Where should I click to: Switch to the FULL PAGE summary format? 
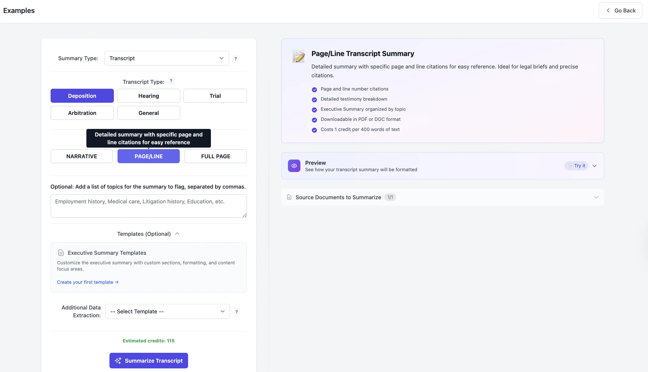coord(215,156)
